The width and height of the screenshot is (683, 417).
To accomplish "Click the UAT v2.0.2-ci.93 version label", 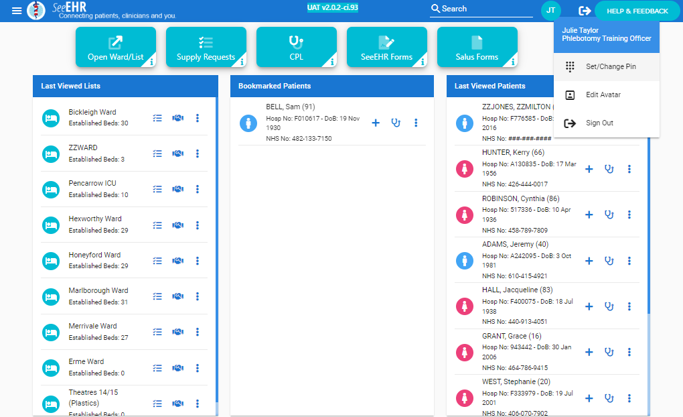I will click(x=333, y=7).
